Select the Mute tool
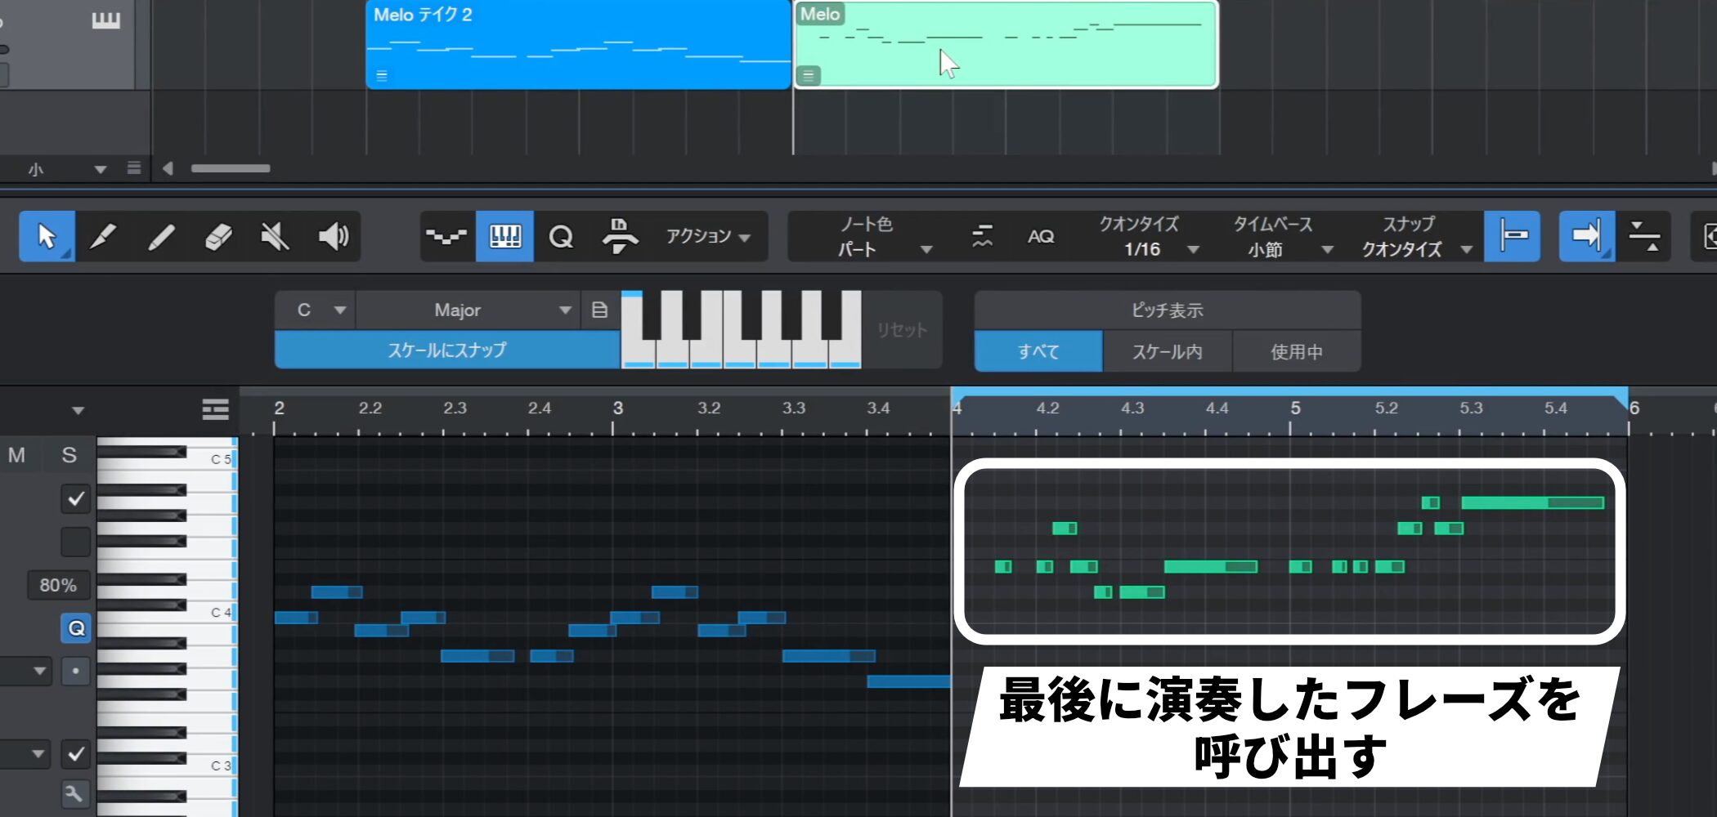 (x=275, y=237)
